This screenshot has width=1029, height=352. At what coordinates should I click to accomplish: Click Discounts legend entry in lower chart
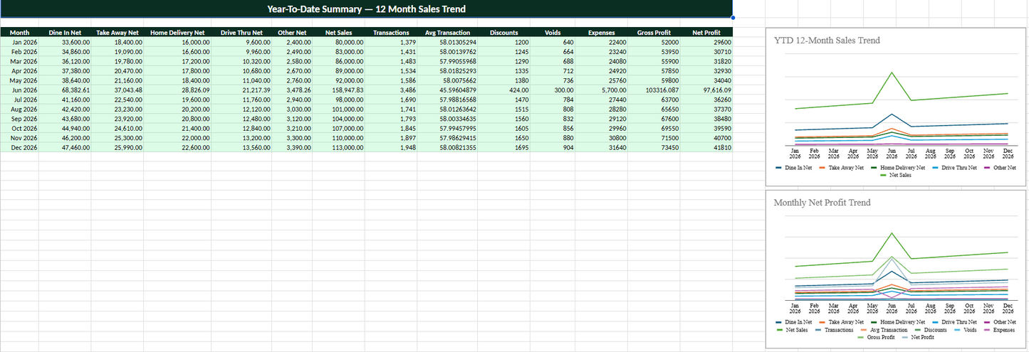(x=931, y=330)
